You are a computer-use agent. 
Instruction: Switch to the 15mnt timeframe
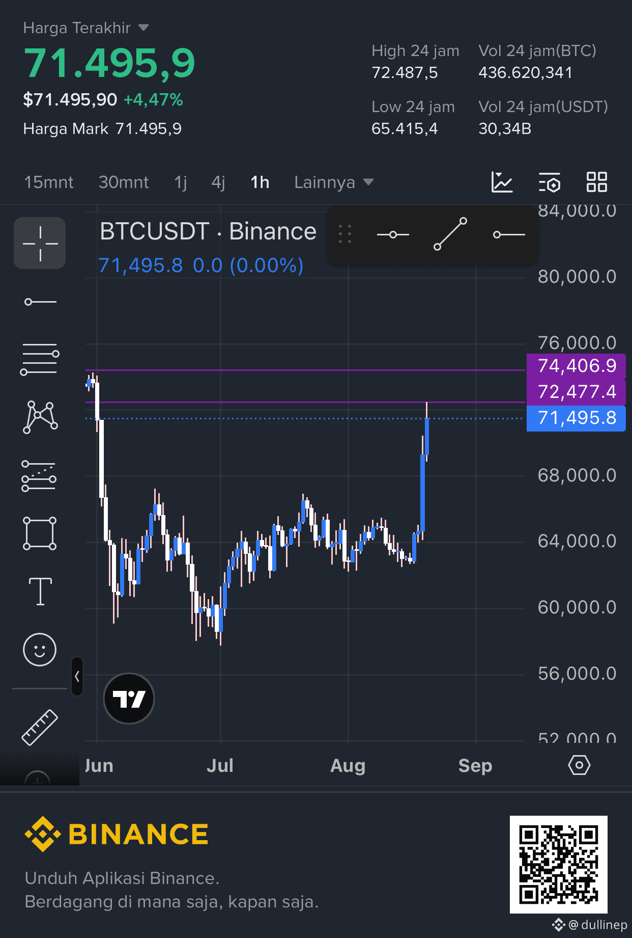[x=49, y=182]
